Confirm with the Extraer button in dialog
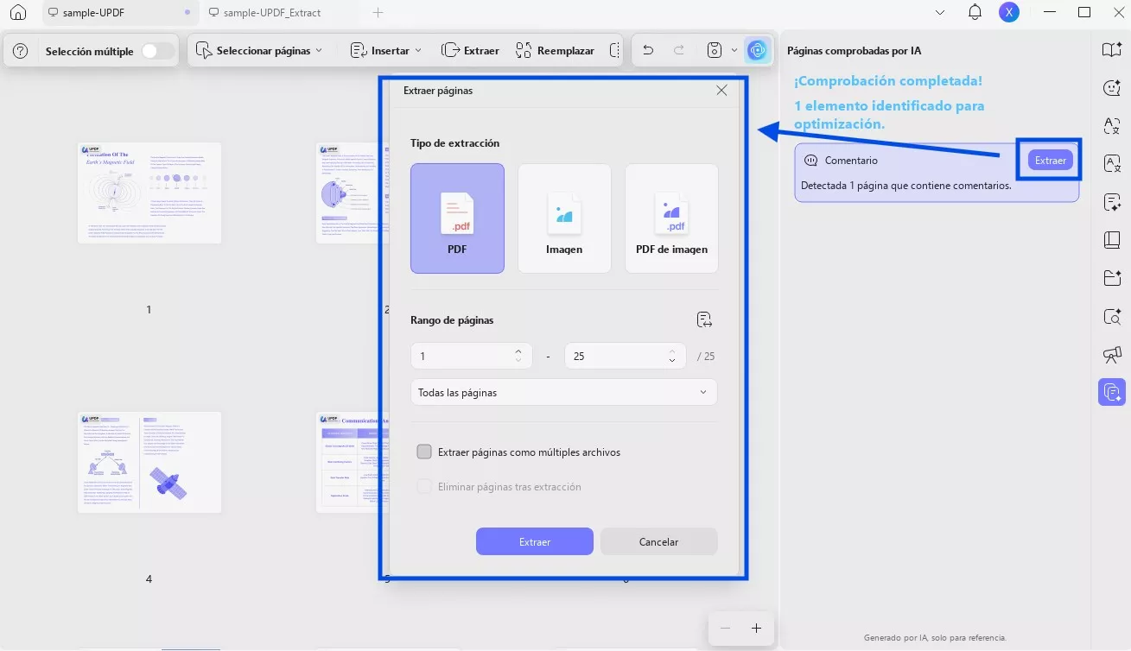This screenshot has height=651, width=1131. pyautogui.click(x=535, y=541)
